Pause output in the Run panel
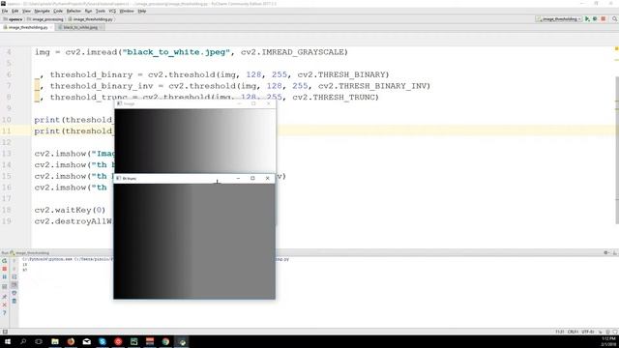 pos(4,277)
